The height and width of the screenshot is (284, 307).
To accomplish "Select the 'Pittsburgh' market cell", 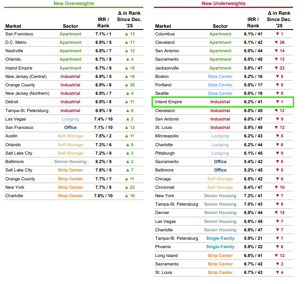I will 165,153.
